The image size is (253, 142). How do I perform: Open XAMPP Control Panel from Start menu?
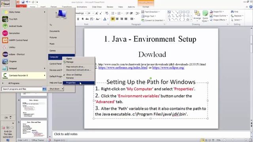[x=24, y=40]
